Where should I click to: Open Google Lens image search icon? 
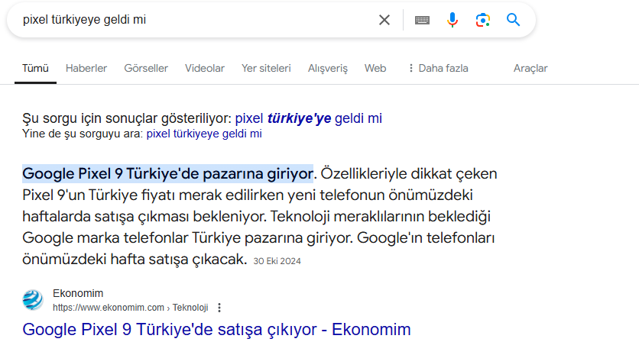(482, 20)
